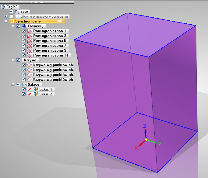Uncheck the fourth Krzywa wg punktów checkbox

click(24, 79)
